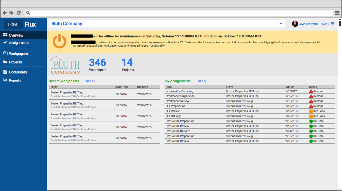This screenshot has height=191, width=342.
Task: Click the browser forward arrow
Action: point(11,13)
